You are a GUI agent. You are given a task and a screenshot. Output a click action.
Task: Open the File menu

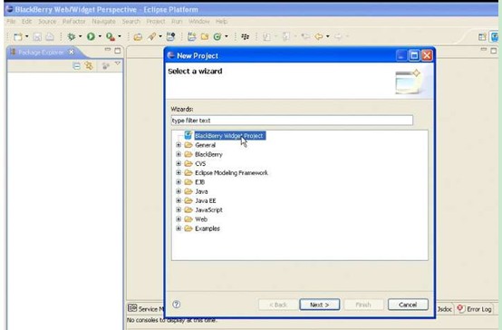[x=11, y=22]
